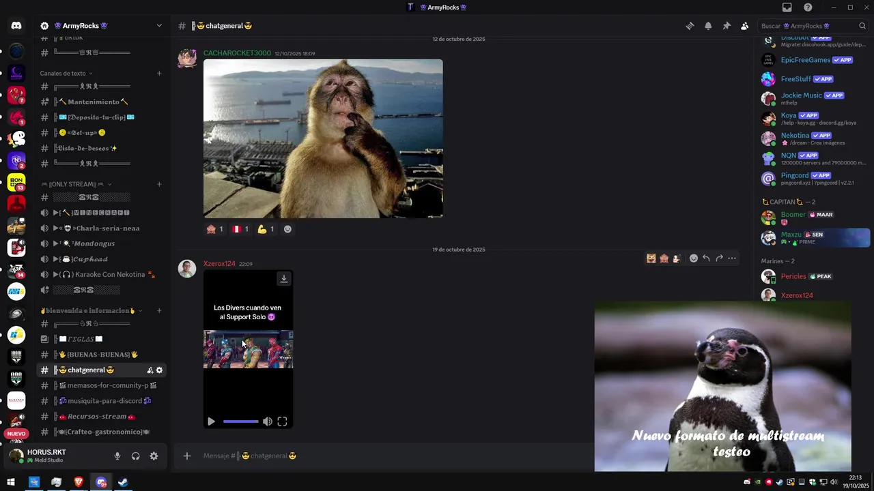Create invite for chatgeneral channel
The width and height of the screenshot is (874, 491).
coord(150,370)
